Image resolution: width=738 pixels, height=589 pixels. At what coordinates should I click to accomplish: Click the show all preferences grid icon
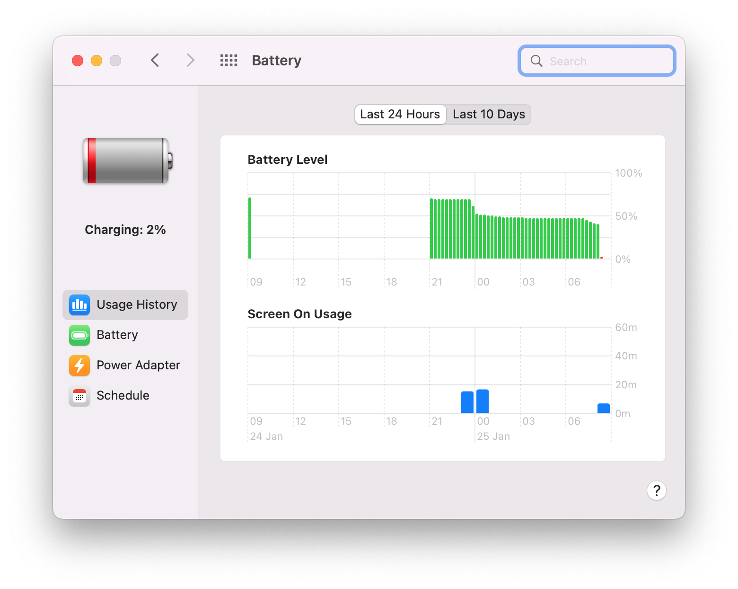click(228, 60)
